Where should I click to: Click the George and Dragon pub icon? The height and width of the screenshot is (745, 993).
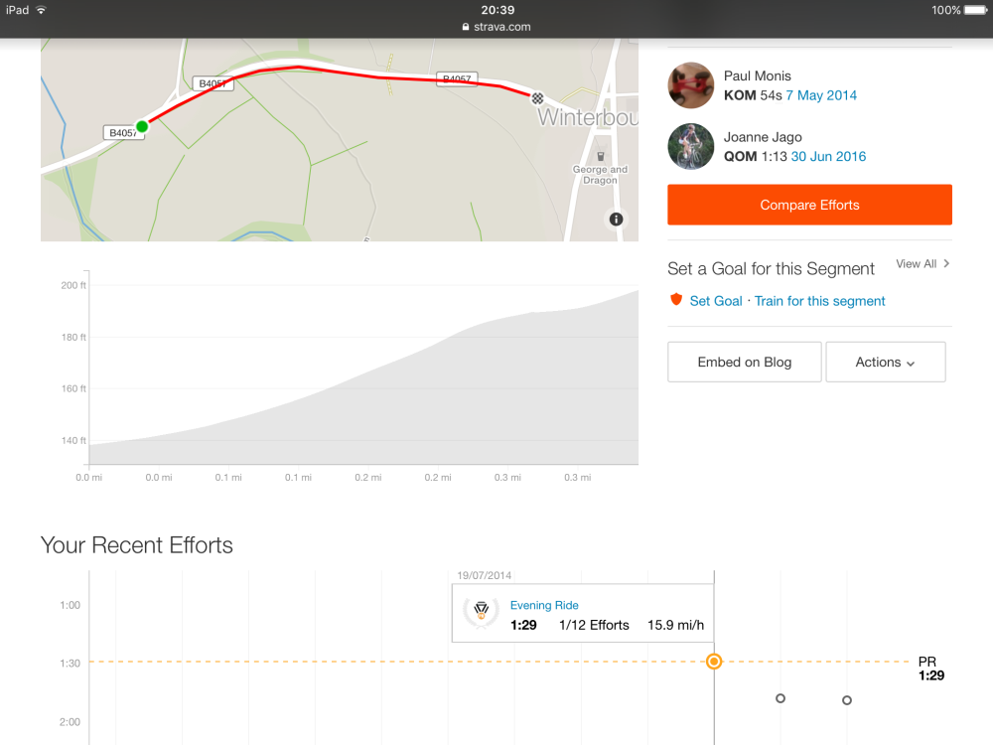tap(601, 156)
